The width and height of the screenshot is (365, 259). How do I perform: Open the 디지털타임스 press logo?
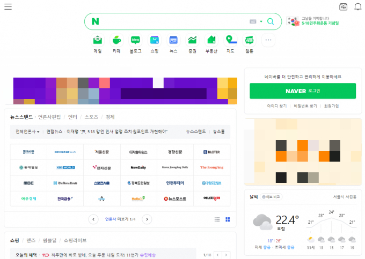click(138, 152)
